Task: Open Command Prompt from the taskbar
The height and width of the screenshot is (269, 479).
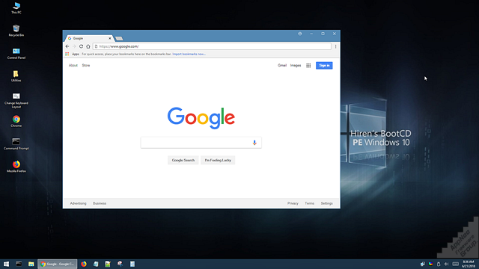Action: (19, 264)
